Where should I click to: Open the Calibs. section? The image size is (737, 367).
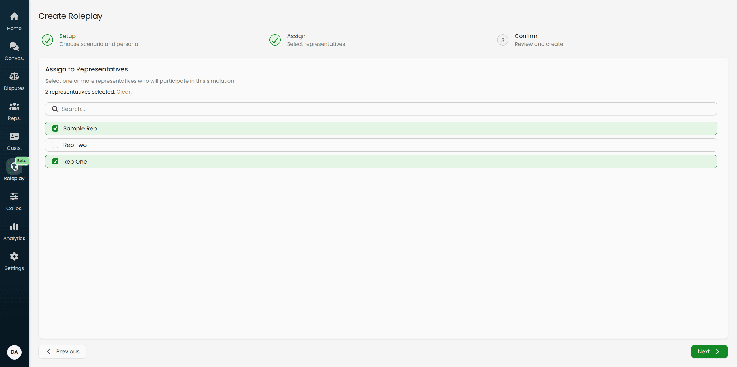point(14,200)
